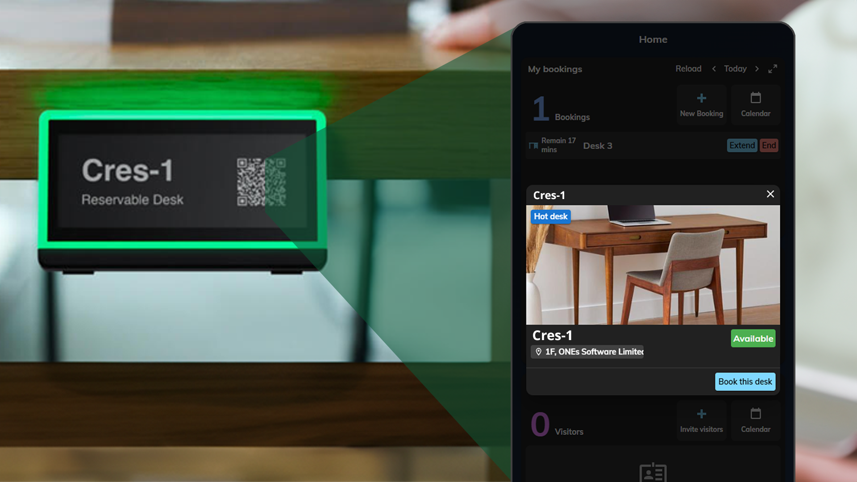Image resolution: width=857 pixels, height=482 pixels.
Task: Click Today in the date navigator
Action: 735,69
